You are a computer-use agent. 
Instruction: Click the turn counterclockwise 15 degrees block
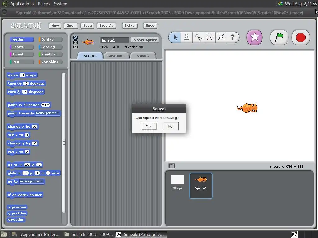(x=25, y=92)
